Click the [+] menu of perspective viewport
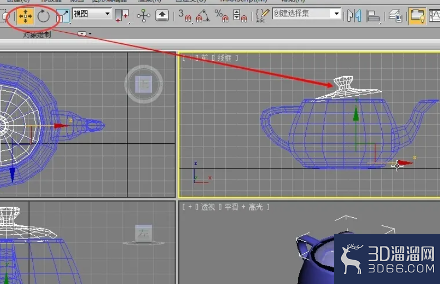The height and width of the screenshot is (284, 440). (x=190, y=207)
